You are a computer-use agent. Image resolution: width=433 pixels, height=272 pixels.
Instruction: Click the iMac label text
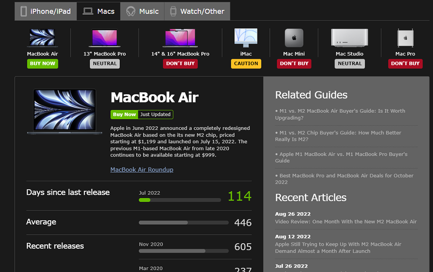click(246, 54)
